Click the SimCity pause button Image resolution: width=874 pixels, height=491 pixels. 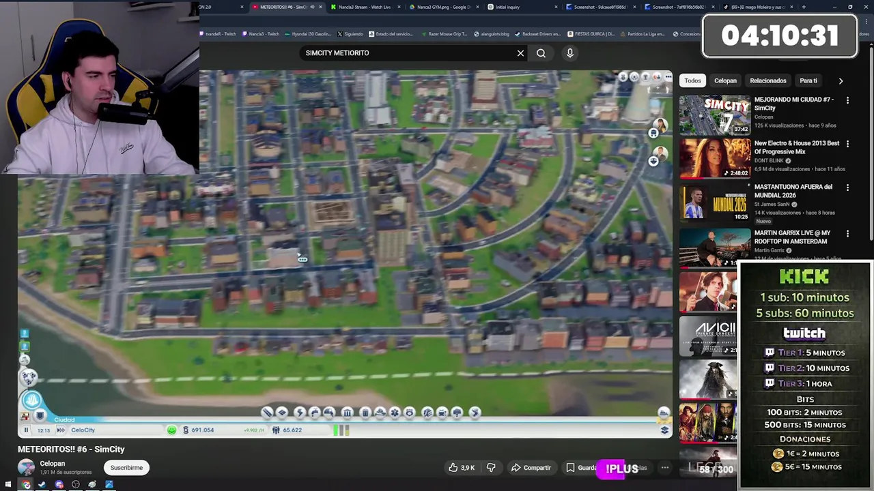click(26, 430)
